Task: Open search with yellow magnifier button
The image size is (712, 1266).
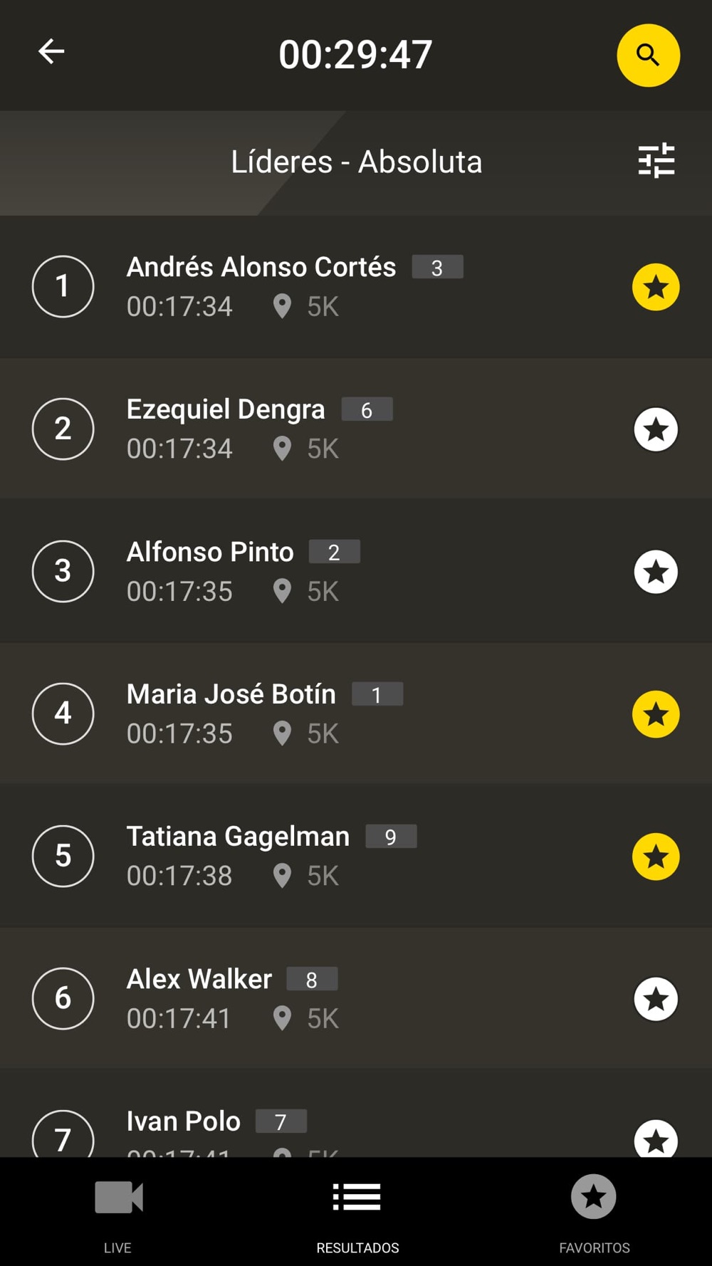Action: pos(648,55)
